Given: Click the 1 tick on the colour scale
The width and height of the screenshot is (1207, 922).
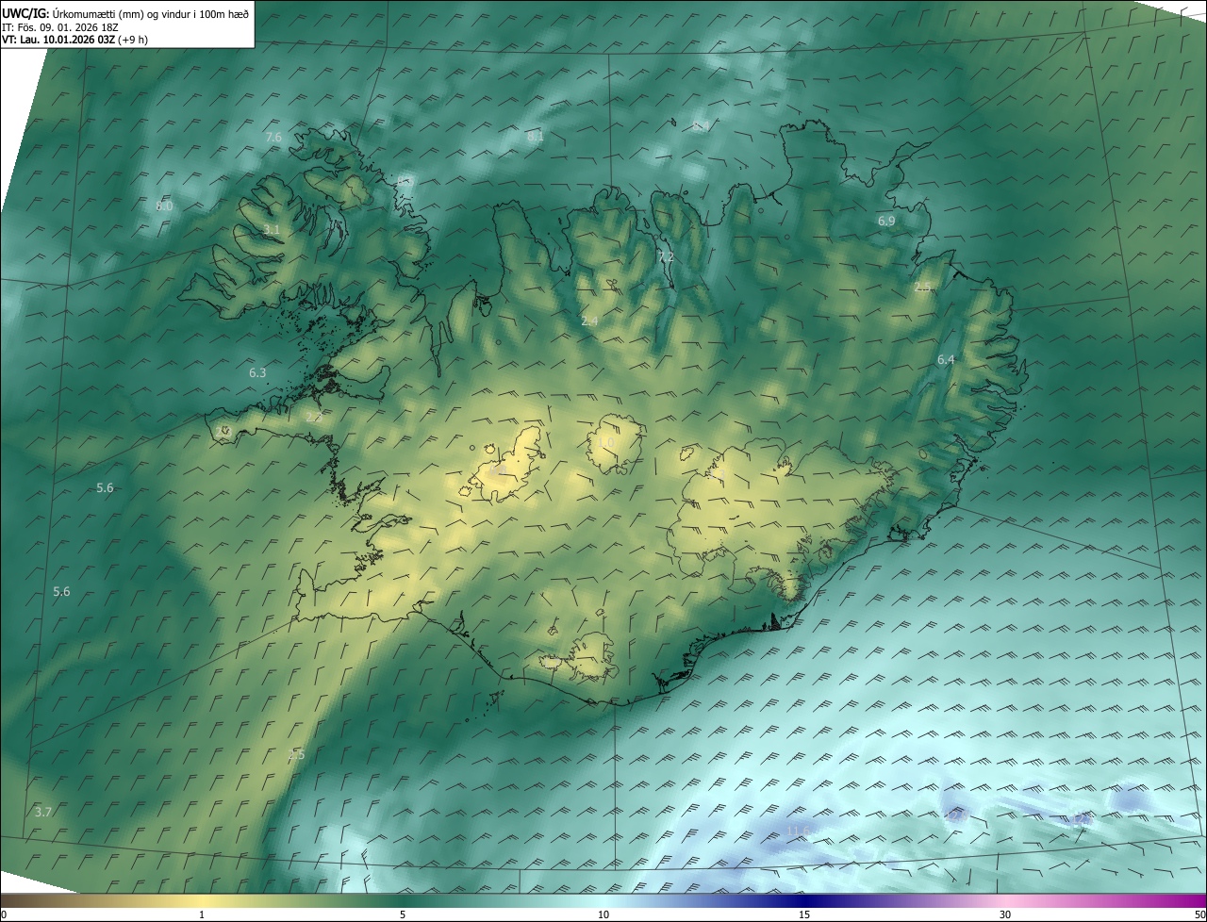Looking at the screenshot, I should pyautogui.click(x=202, y=914).
